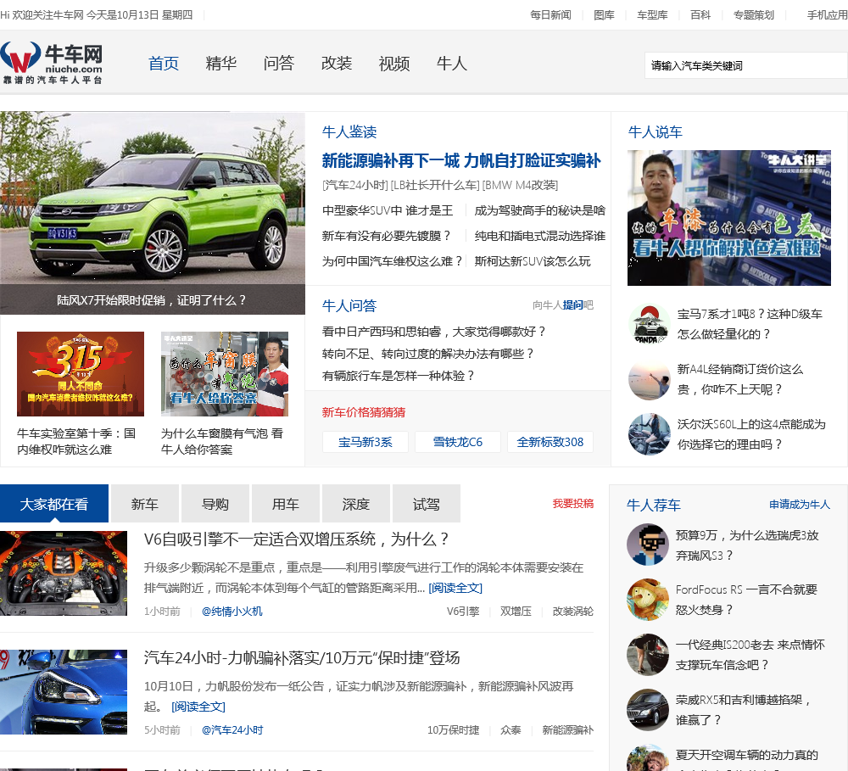Open 图库 in top bar
This screenshot has width=848, height=771.
(x=604, y=15)
